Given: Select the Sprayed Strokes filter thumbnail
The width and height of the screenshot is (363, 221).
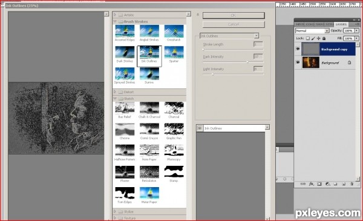Looking at the screenshot, I should 125,74.
